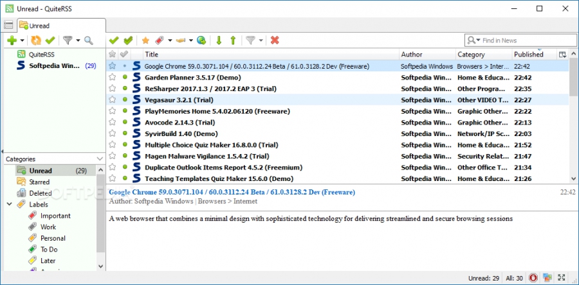Go to previous unread news up arrow
Viewport: 579px width, 285px height.
point(233,40)
